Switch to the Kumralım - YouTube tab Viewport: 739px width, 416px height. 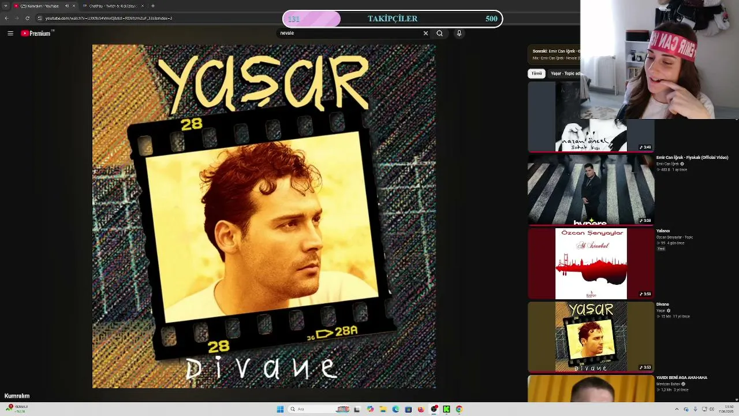[x=40, y=6]
